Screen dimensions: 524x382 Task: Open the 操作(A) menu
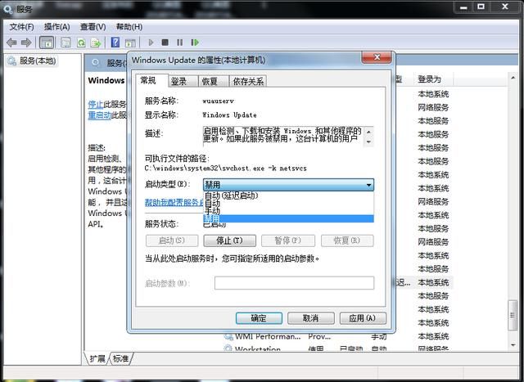click(56, 27)
